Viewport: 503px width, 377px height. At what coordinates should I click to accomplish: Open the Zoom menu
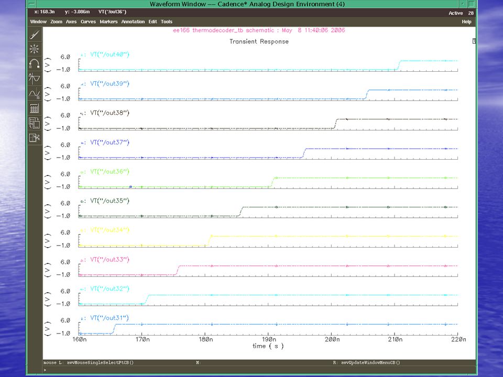tap(56, 21)
